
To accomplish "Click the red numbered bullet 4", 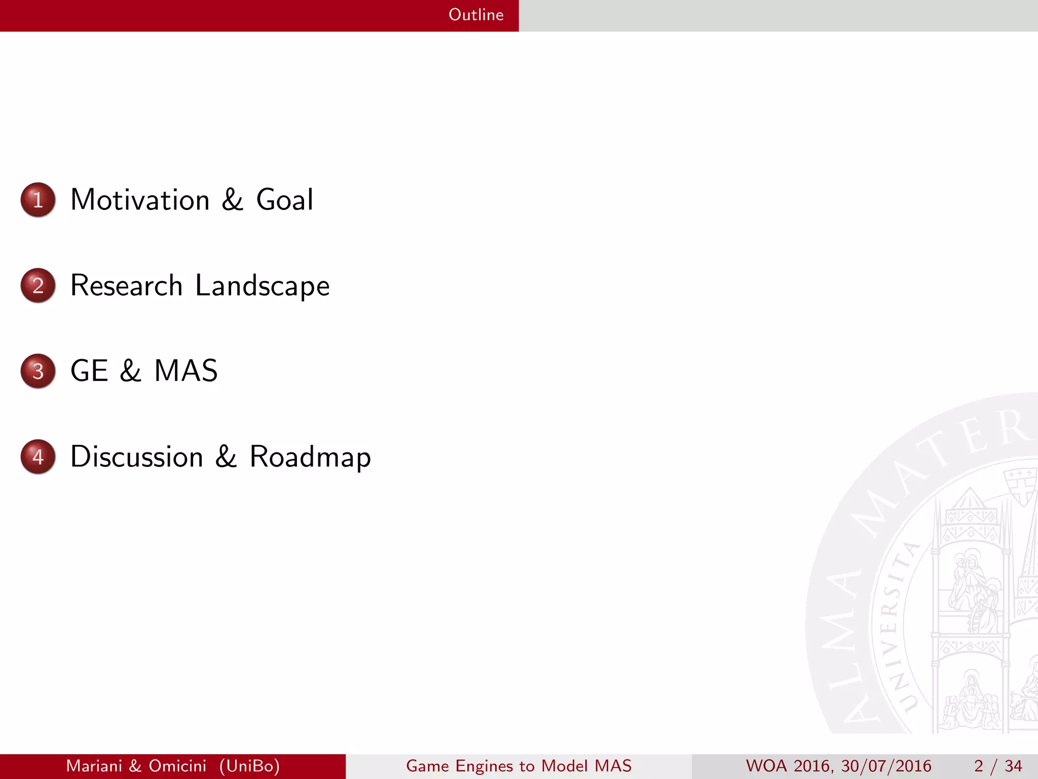I will 38,457.
